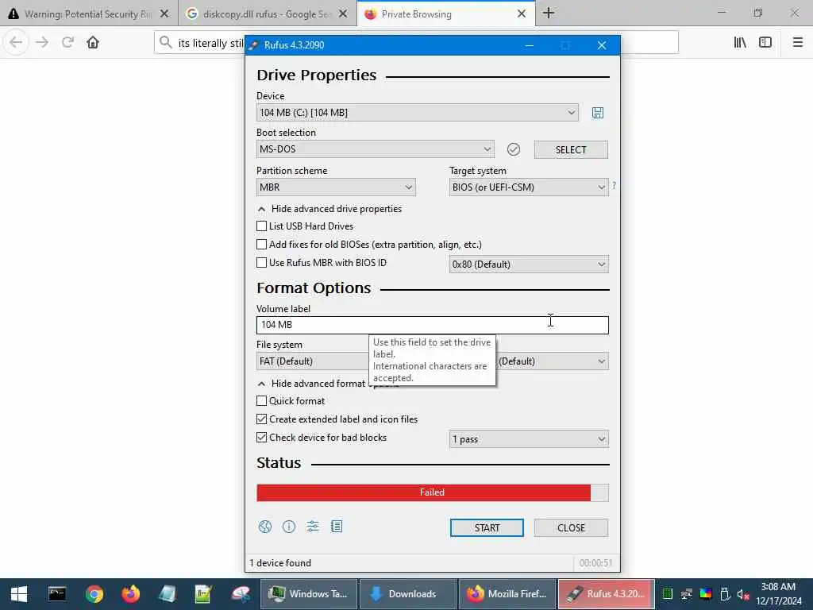Open the Boot selection MS-DOS dropdown

pyautogui.click(x=375, y=149)
